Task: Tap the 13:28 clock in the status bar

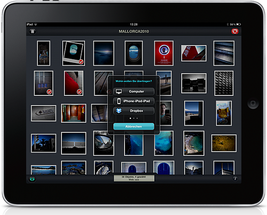Action: (x=133, y=25)
